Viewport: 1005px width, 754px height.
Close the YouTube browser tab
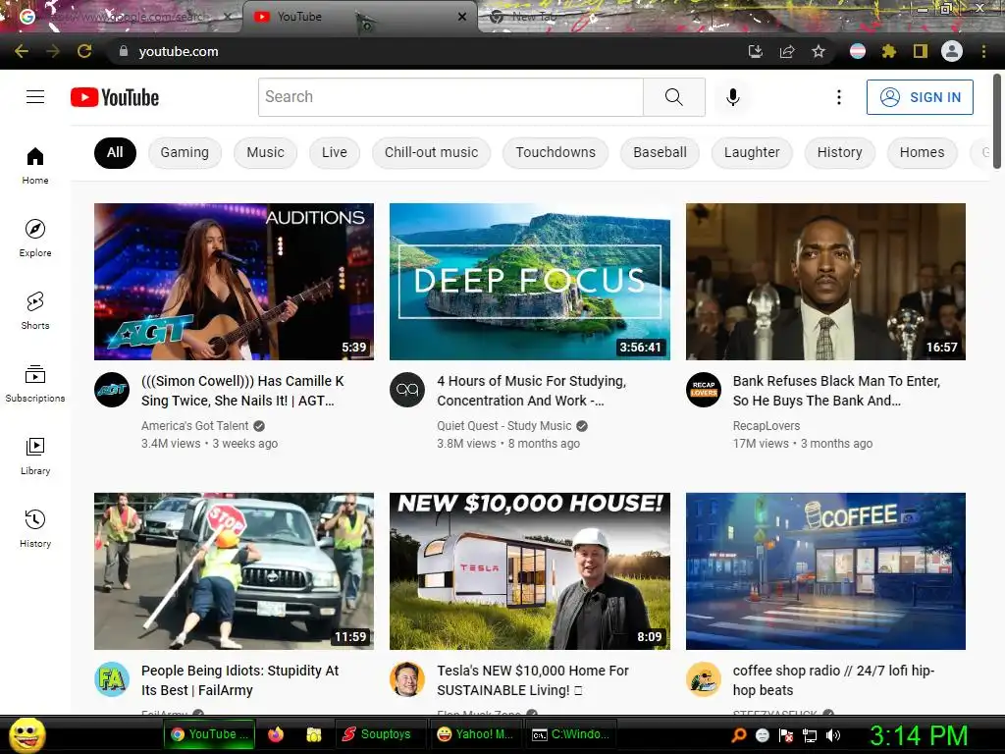tap(462, 17)
